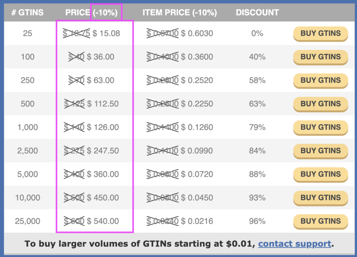Click the $ 15.08 discounted price
This screenshot has height=257, width=357.
click(106, 33)
